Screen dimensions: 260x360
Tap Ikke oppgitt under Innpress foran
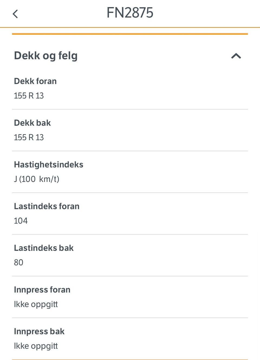click(36, 304)
